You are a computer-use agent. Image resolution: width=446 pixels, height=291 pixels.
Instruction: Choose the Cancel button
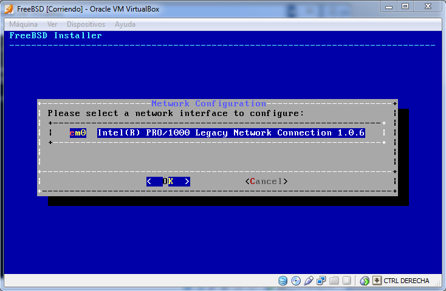coord(267,182)
